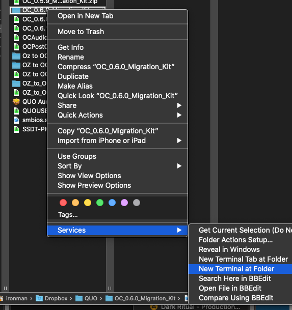Select the smbios document icon
Screen dimensions: 292x310
(16, 120)
